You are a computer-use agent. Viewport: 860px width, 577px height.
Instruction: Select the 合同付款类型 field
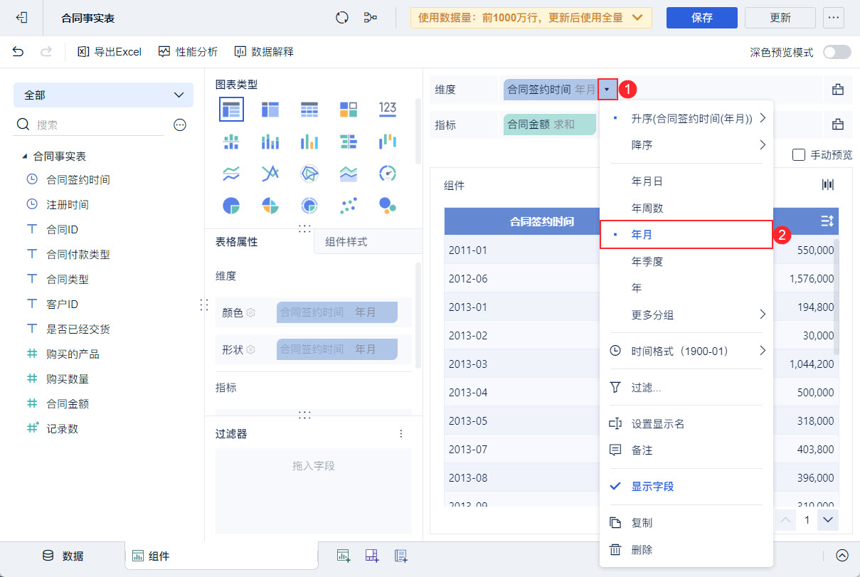pos(78,255)
